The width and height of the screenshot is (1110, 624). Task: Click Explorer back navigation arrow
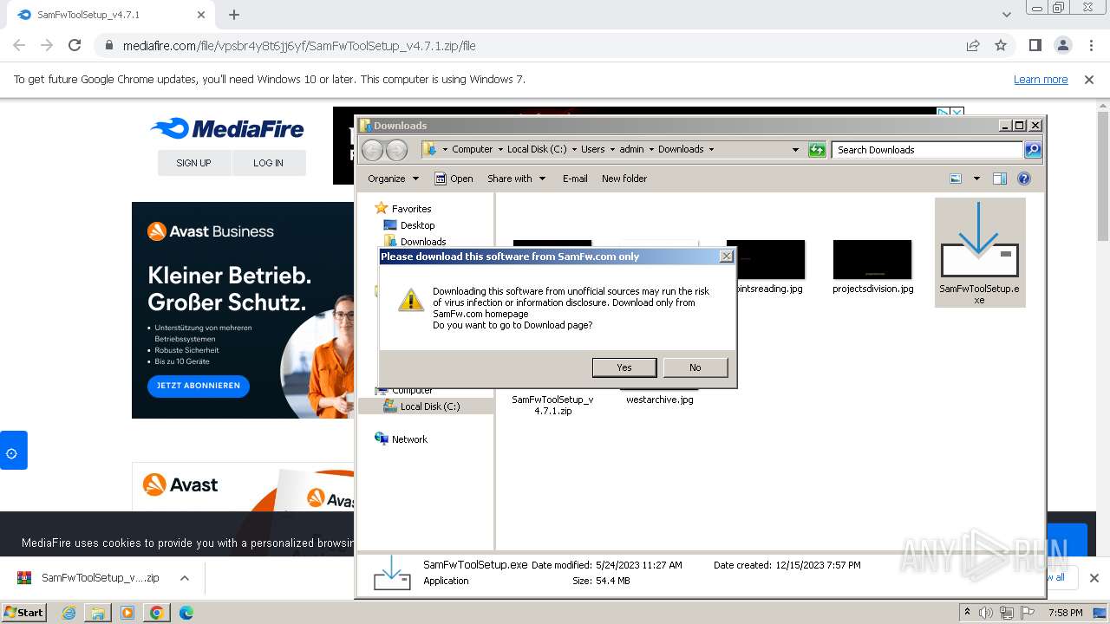pos(372,150)
